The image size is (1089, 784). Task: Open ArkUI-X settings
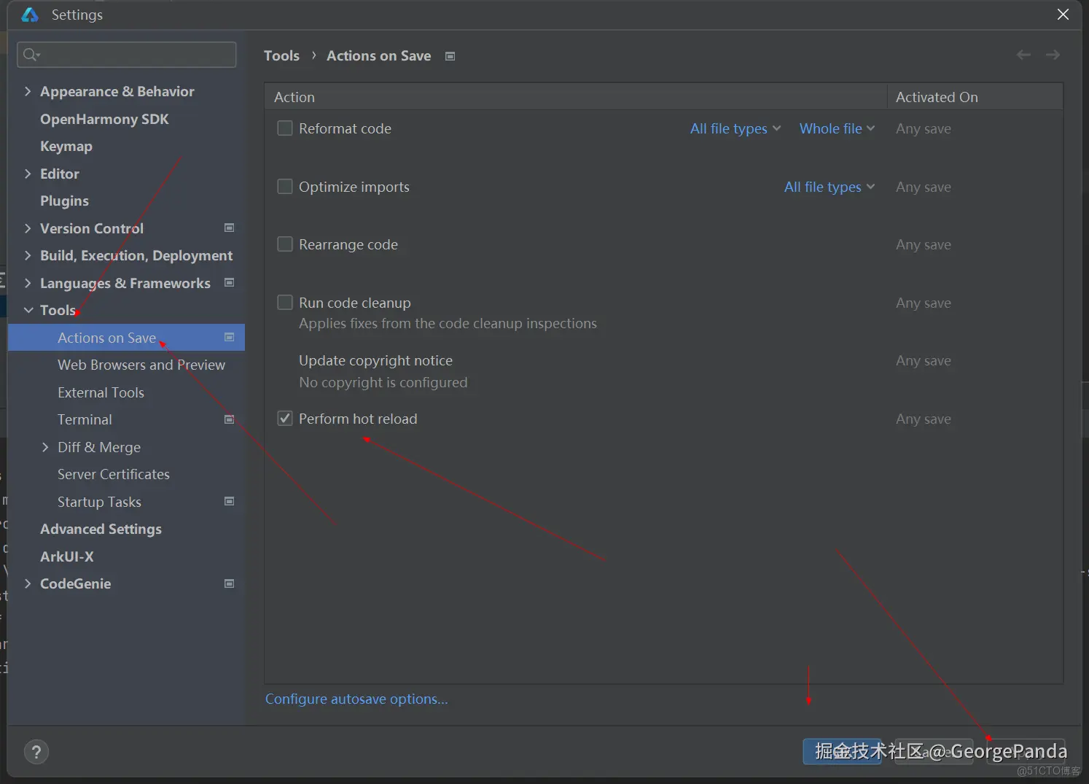67,556
